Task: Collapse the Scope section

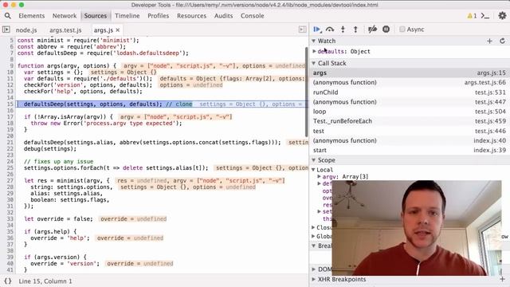Action: (313, 160)
